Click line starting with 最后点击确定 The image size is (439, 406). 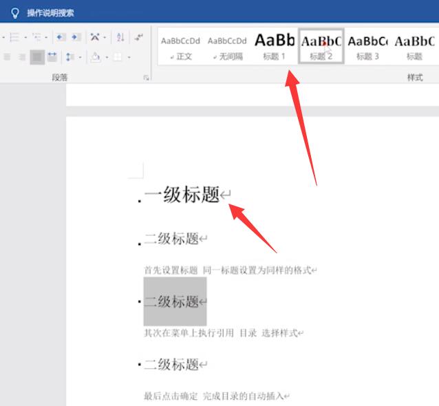click(x=214, y=396)
